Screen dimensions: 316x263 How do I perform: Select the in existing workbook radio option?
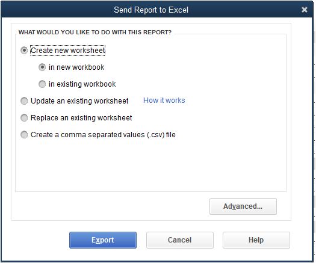[42, 84]
